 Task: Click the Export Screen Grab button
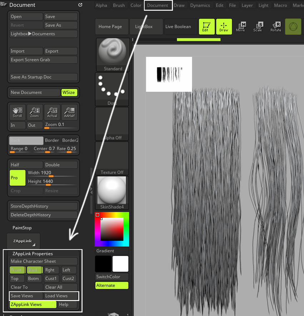[44, 60]
